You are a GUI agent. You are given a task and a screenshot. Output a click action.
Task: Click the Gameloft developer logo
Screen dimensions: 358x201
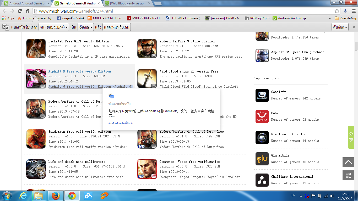pyautogui.click(x=262, y=95)
